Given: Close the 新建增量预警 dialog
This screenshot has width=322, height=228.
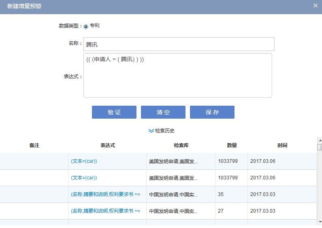Looking at the screenshot, I should click(316, 5).
